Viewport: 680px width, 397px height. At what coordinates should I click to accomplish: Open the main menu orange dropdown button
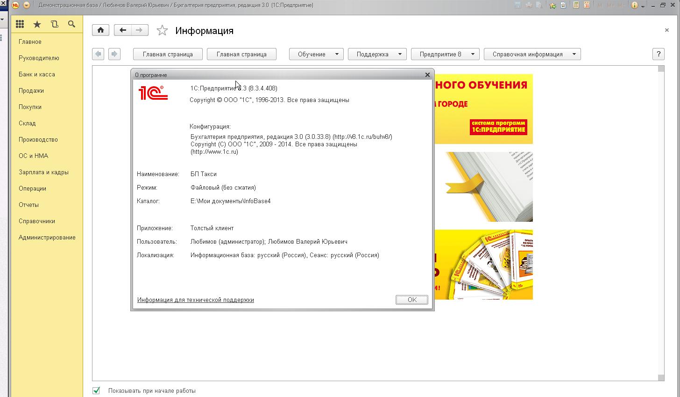(x=27, y=5)
